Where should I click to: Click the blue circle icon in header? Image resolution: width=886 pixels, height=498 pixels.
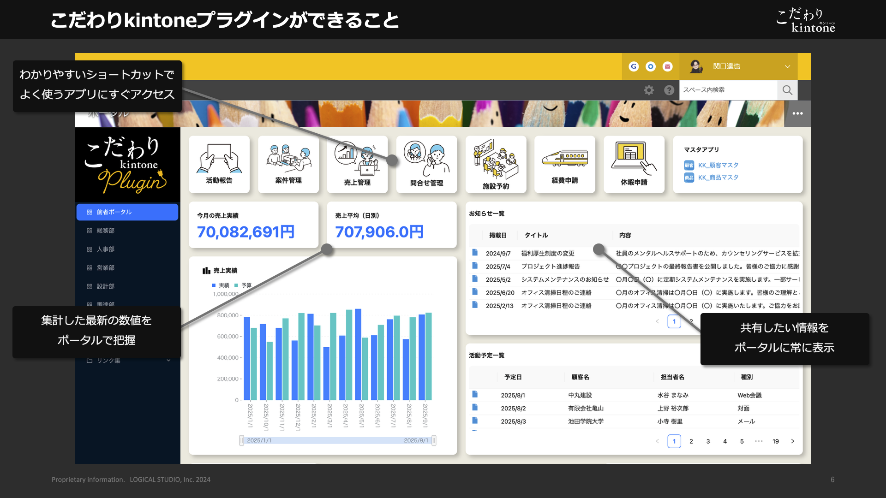[x=651, y=66]
